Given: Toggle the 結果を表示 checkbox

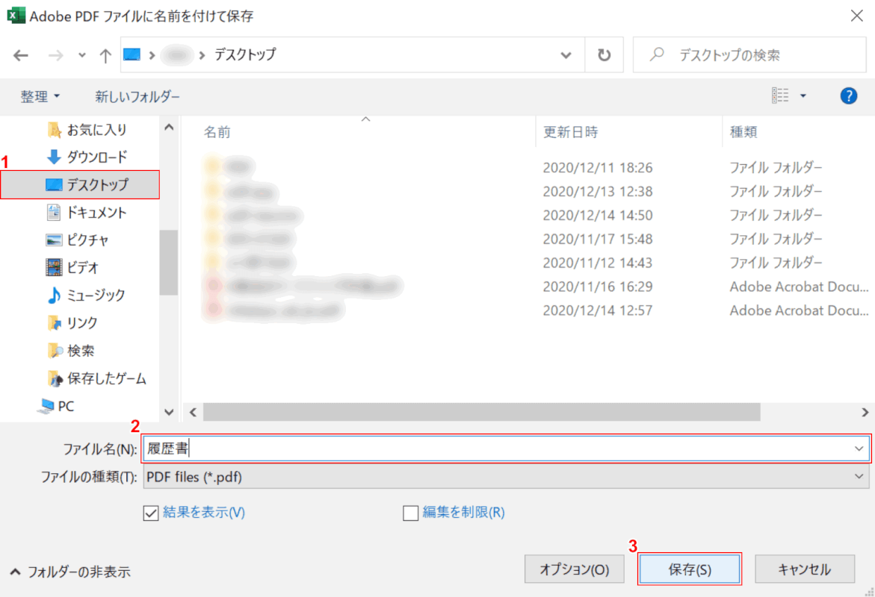Looking at the screenshot, I should pyautogui.click(x=149, y=513).
